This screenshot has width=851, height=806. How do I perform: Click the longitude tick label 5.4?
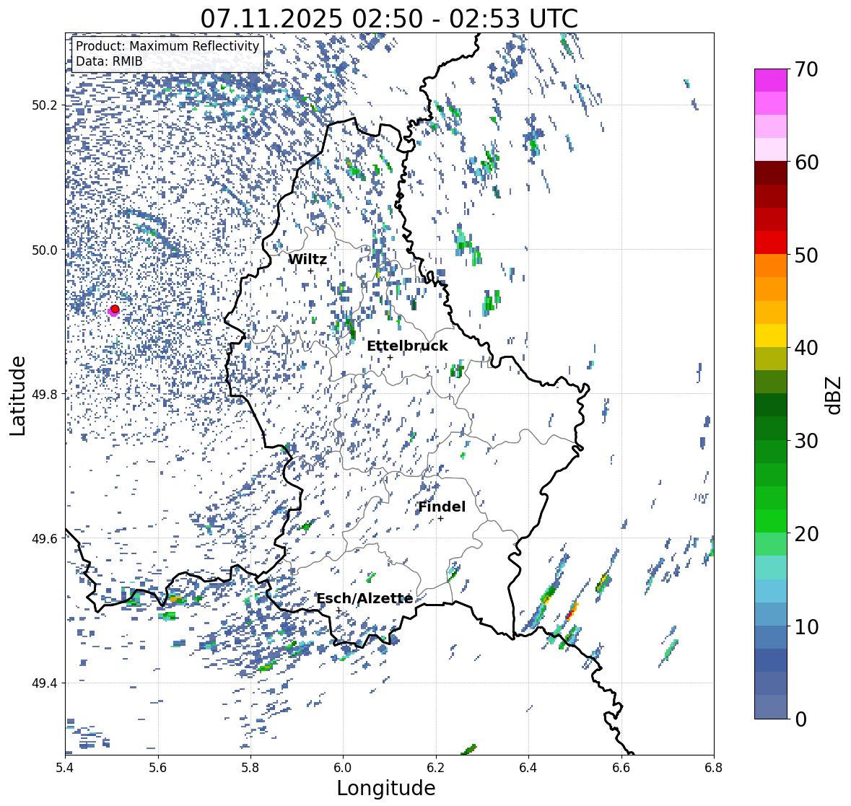click(66, 768)
